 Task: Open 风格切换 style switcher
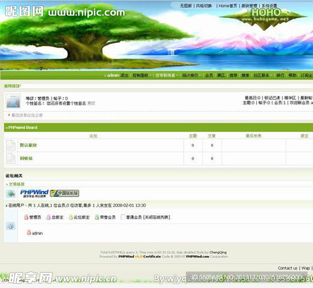204,6
